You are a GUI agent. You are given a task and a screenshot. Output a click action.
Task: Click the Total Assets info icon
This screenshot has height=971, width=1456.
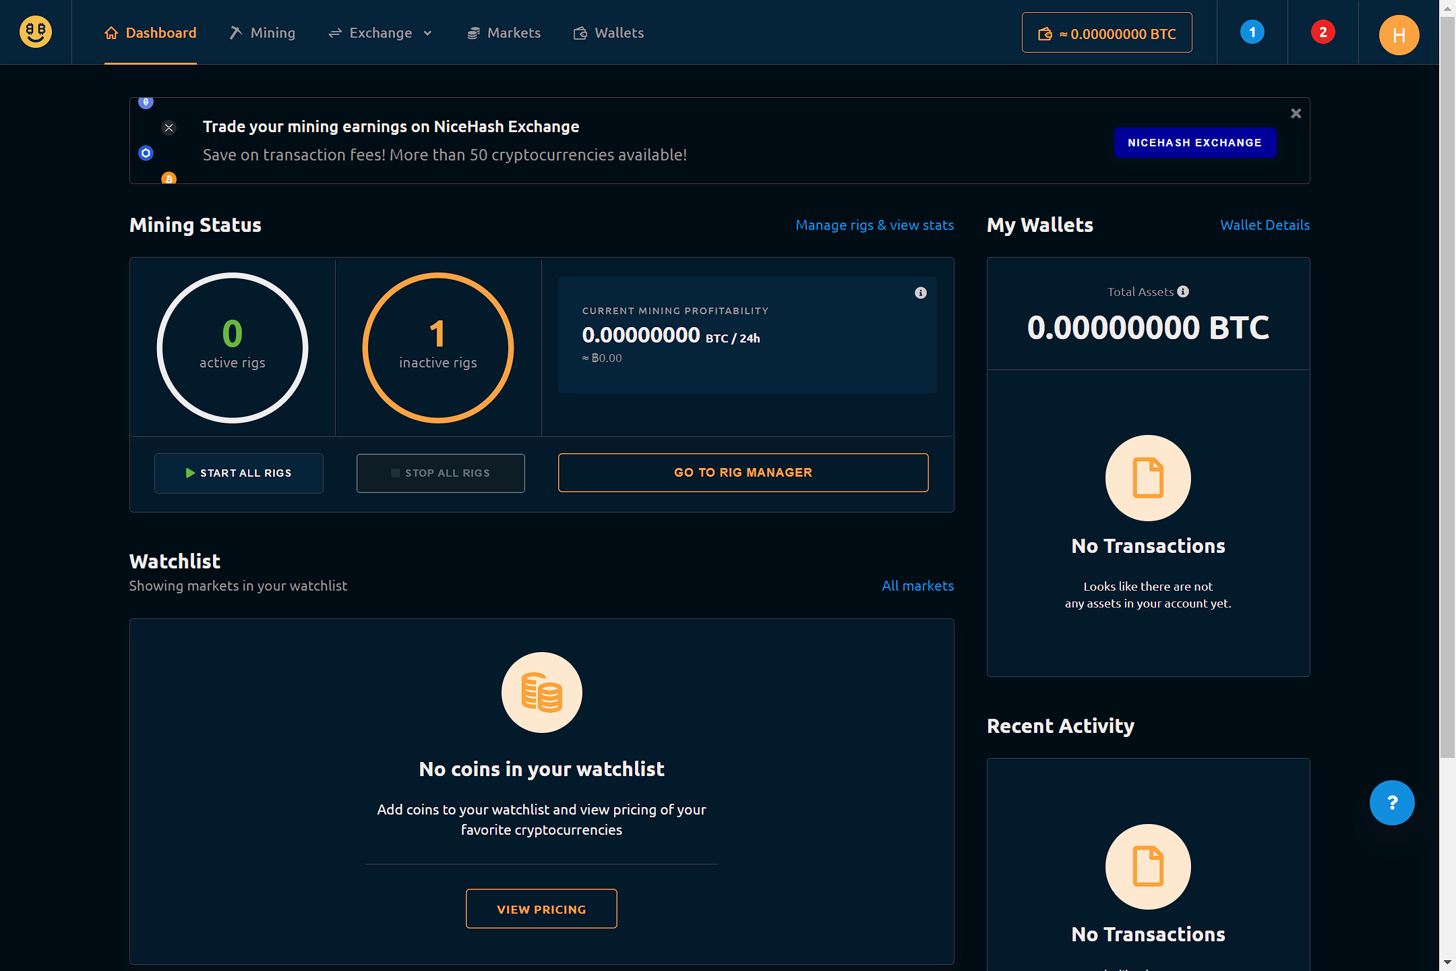tap(1183, 291)
